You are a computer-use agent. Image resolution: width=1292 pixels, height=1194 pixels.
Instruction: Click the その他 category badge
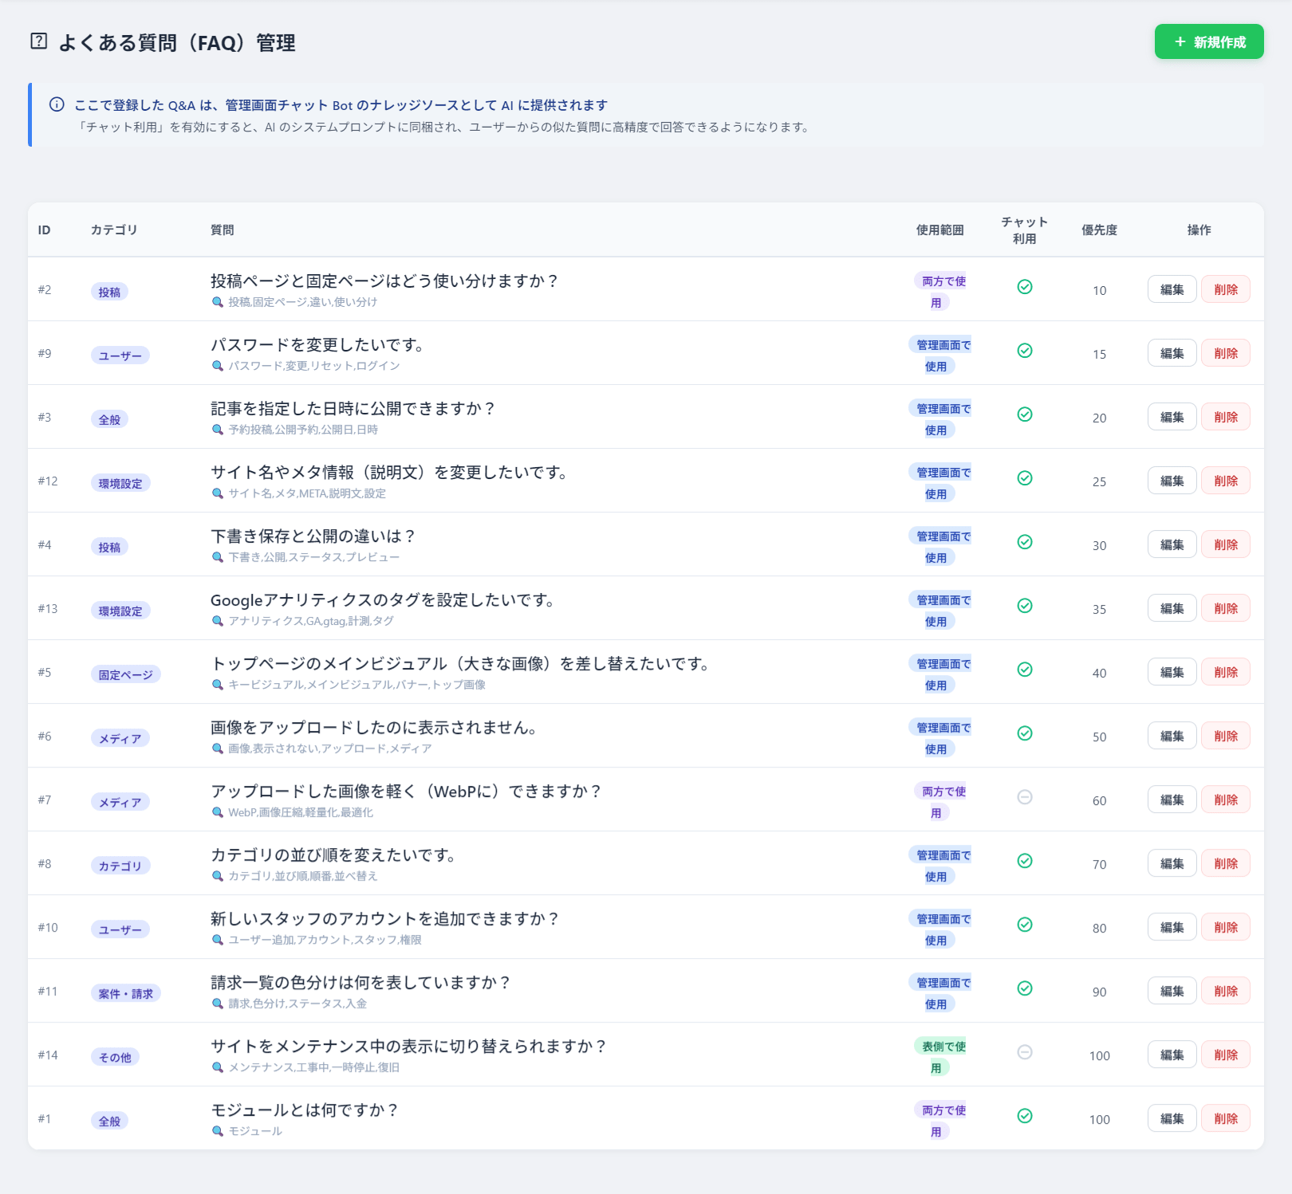pyautogui.click(x=115, y=1057)
